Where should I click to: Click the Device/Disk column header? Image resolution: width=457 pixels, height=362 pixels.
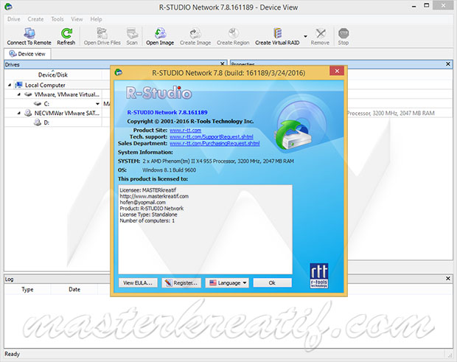pos(53,74)
